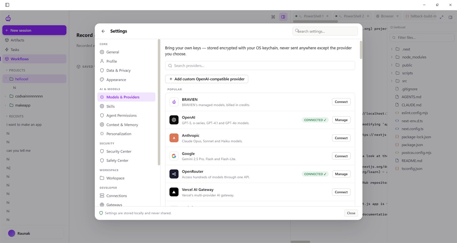Expand the makeapp project

(6, 105)
